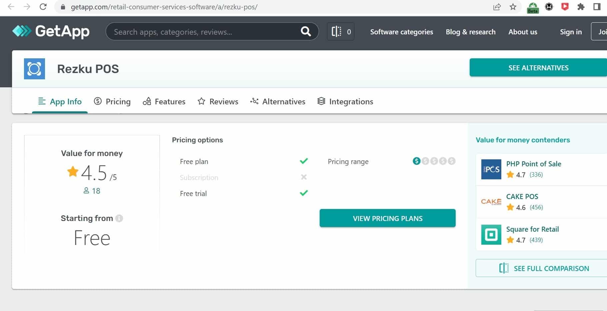The image size is (607, 311).
Task: Click the Rezku POS title
Action: pyautogui.click(x=88, y=69)
